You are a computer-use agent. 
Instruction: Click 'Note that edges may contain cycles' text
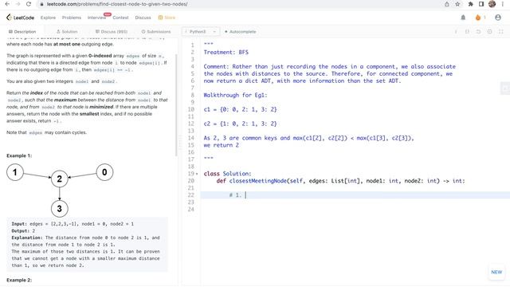click(x=46, y=132)
